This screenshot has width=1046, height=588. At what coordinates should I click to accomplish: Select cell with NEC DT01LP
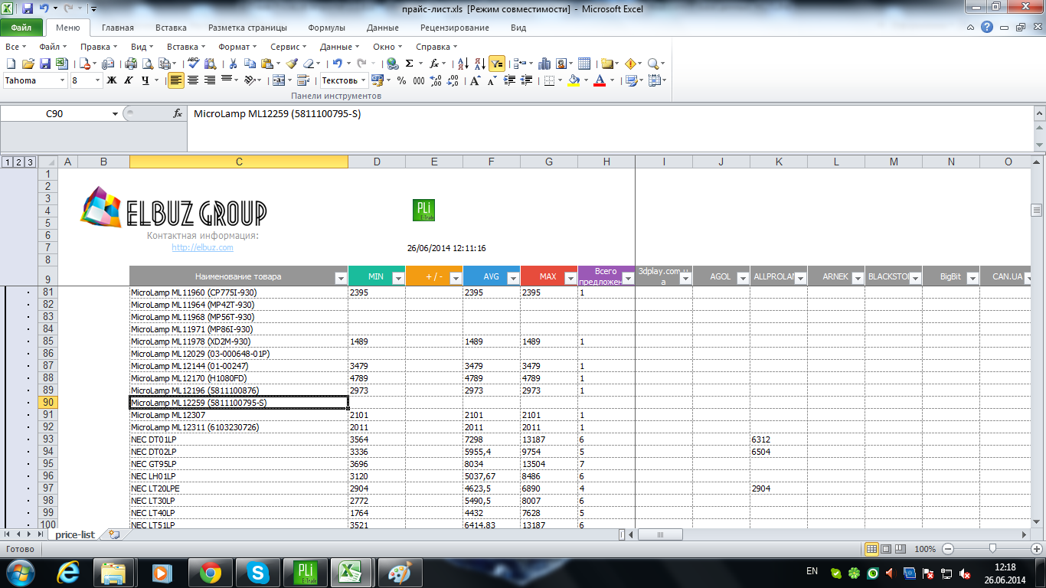point(239,439)
